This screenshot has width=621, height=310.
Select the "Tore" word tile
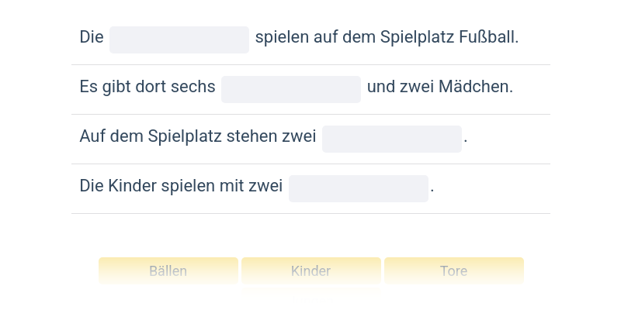[x=454, y=271]
